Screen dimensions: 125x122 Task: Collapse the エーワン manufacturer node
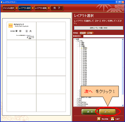[x=77, y=41]
